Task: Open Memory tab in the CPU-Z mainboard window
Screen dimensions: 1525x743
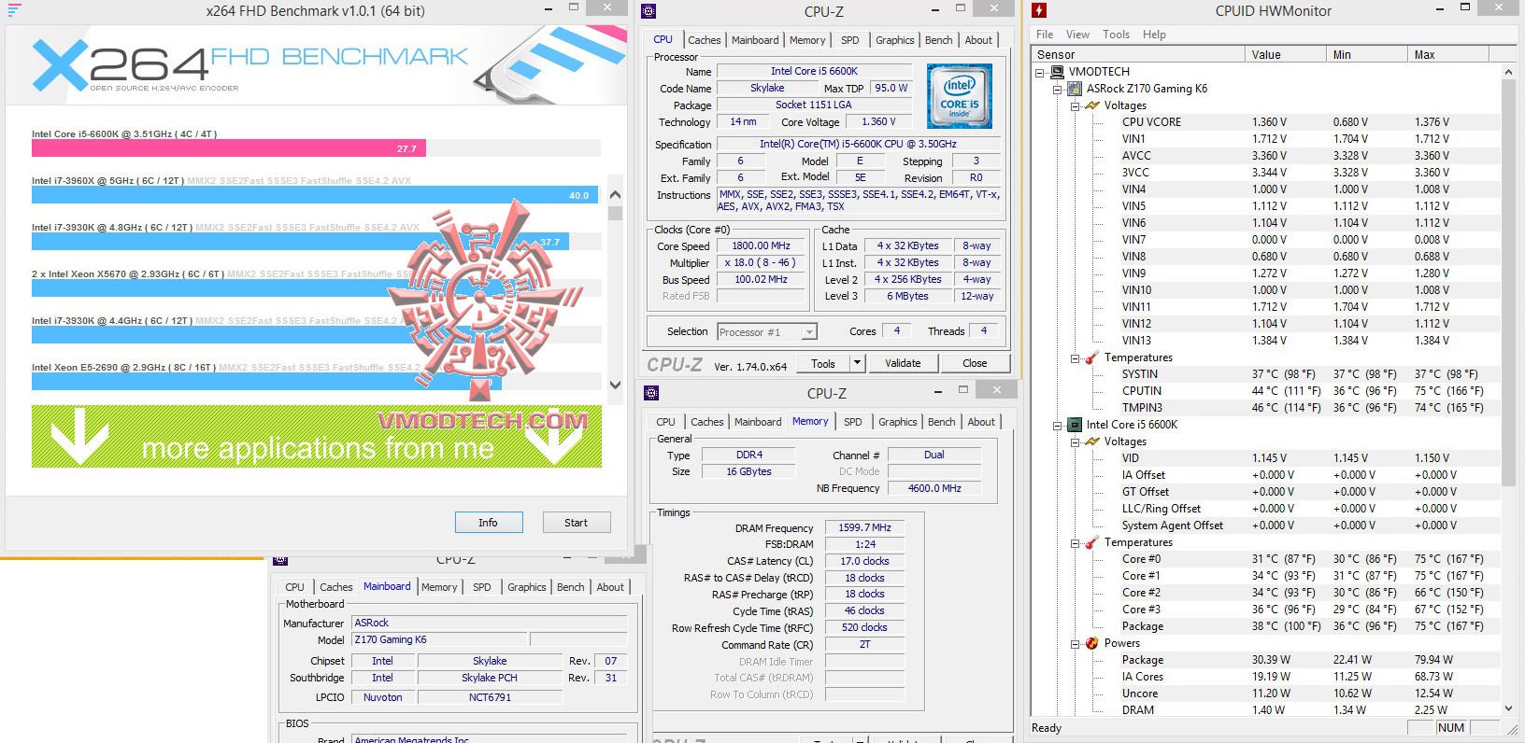Action: point(439,587)
